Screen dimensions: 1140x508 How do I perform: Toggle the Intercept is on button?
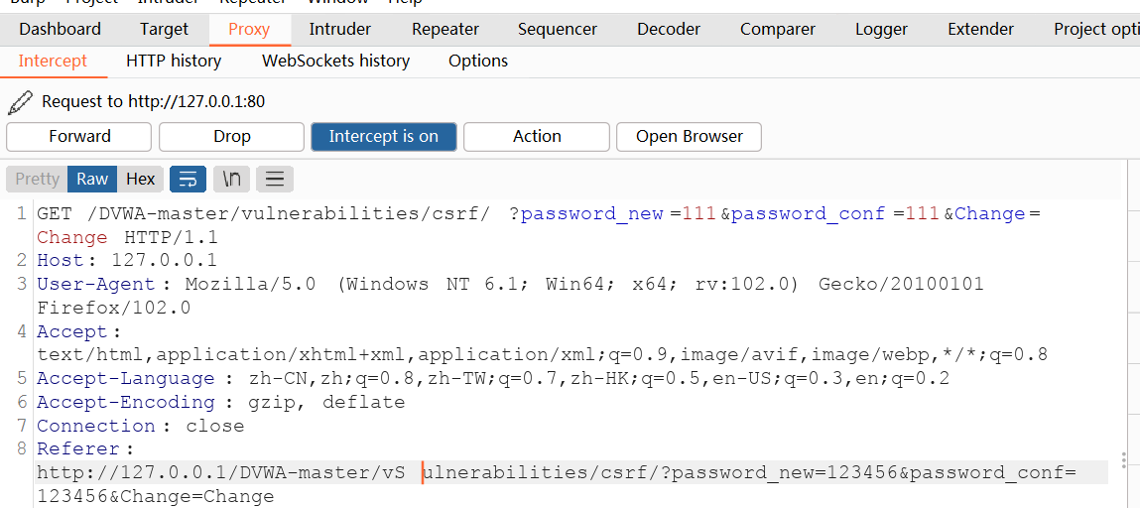pos(384,137)
